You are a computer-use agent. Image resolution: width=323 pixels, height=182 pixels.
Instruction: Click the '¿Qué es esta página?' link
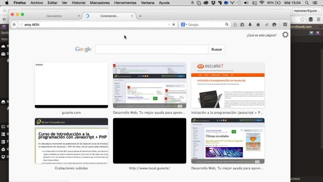tap(261, 35)
